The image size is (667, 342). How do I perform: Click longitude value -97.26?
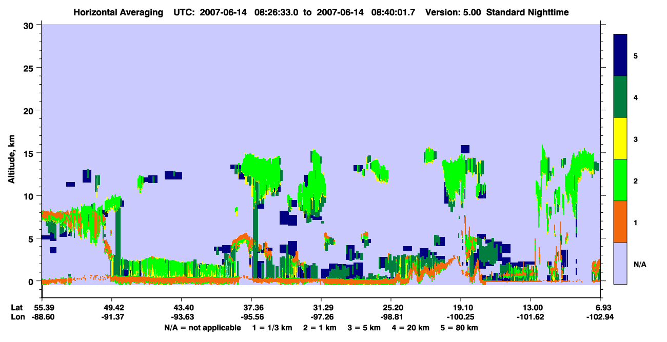pos(321,317)
